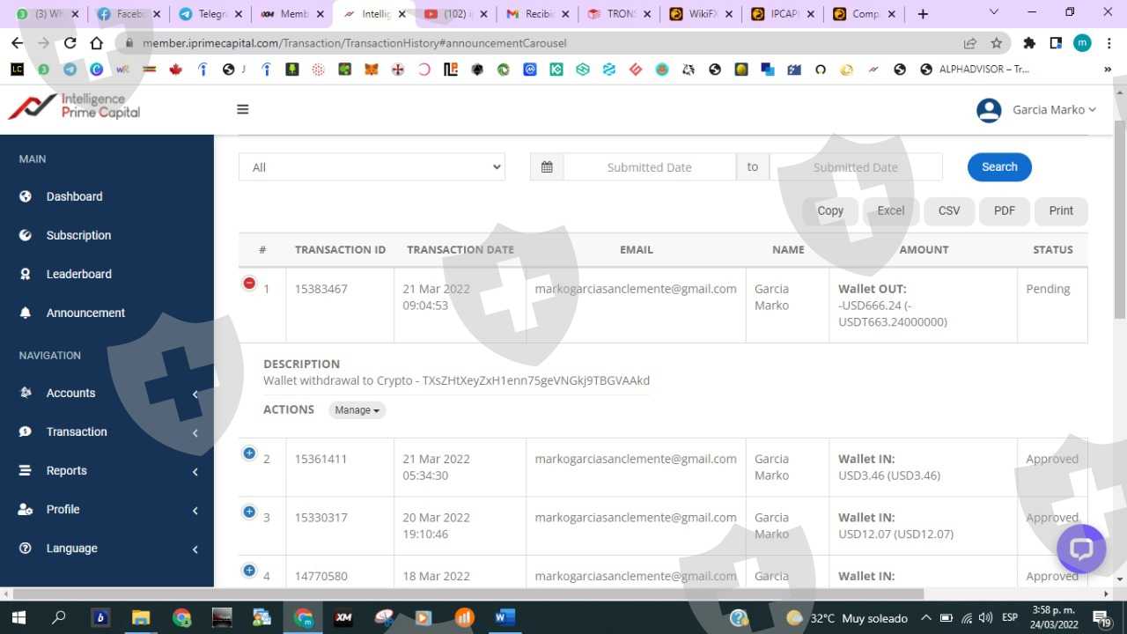
Task: Click the volume icon in system tray
Action: click(986, 617)
